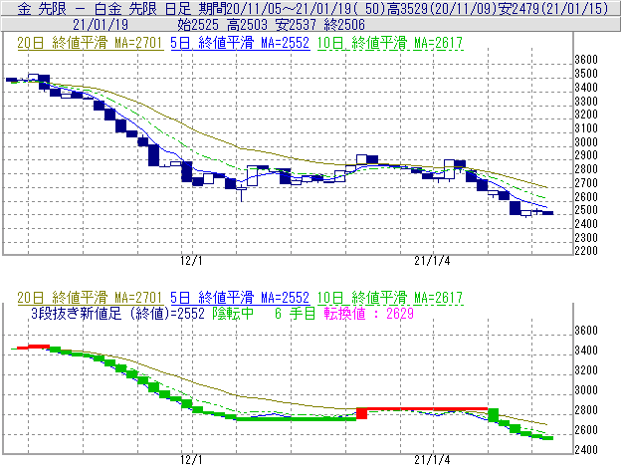Click the closing price 終2506
621x471 pixels.
tap(344, 25)
